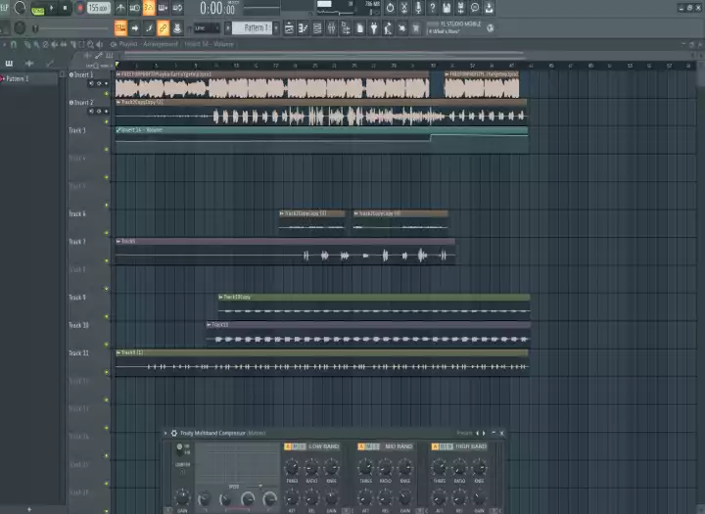Screen dimensions: 705x514
Task: Click the plus button after Pattern 1
Action: coord(276,27)
